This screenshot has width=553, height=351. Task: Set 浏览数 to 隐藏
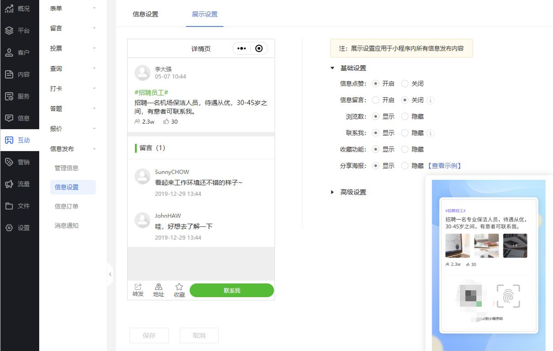[x=405, y=117]
